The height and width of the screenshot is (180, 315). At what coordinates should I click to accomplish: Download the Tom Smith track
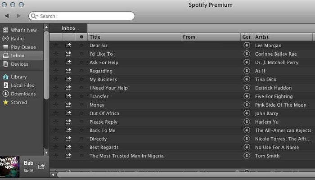[x=247, y=156]
